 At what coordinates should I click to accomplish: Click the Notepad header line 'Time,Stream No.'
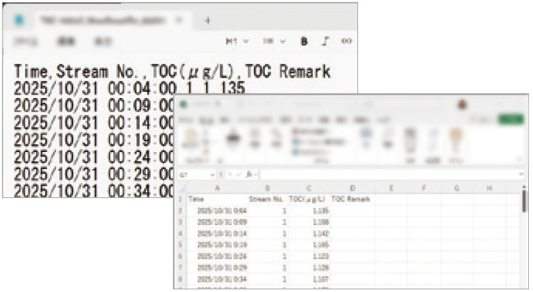pyautogui.click(x=172, y=72)
